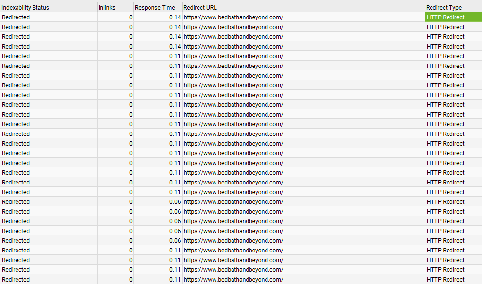Select the last visible row's Inlinks value
The image size is (482, 284).
click(130, 280)
